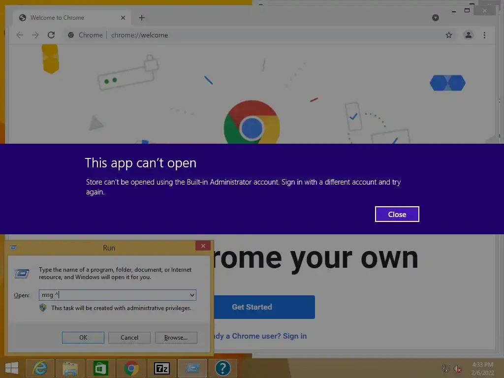This screenshot has height=378, width=504.
Task: Open Chrome profile avatar menu
Action: click(x=469, y=35)
